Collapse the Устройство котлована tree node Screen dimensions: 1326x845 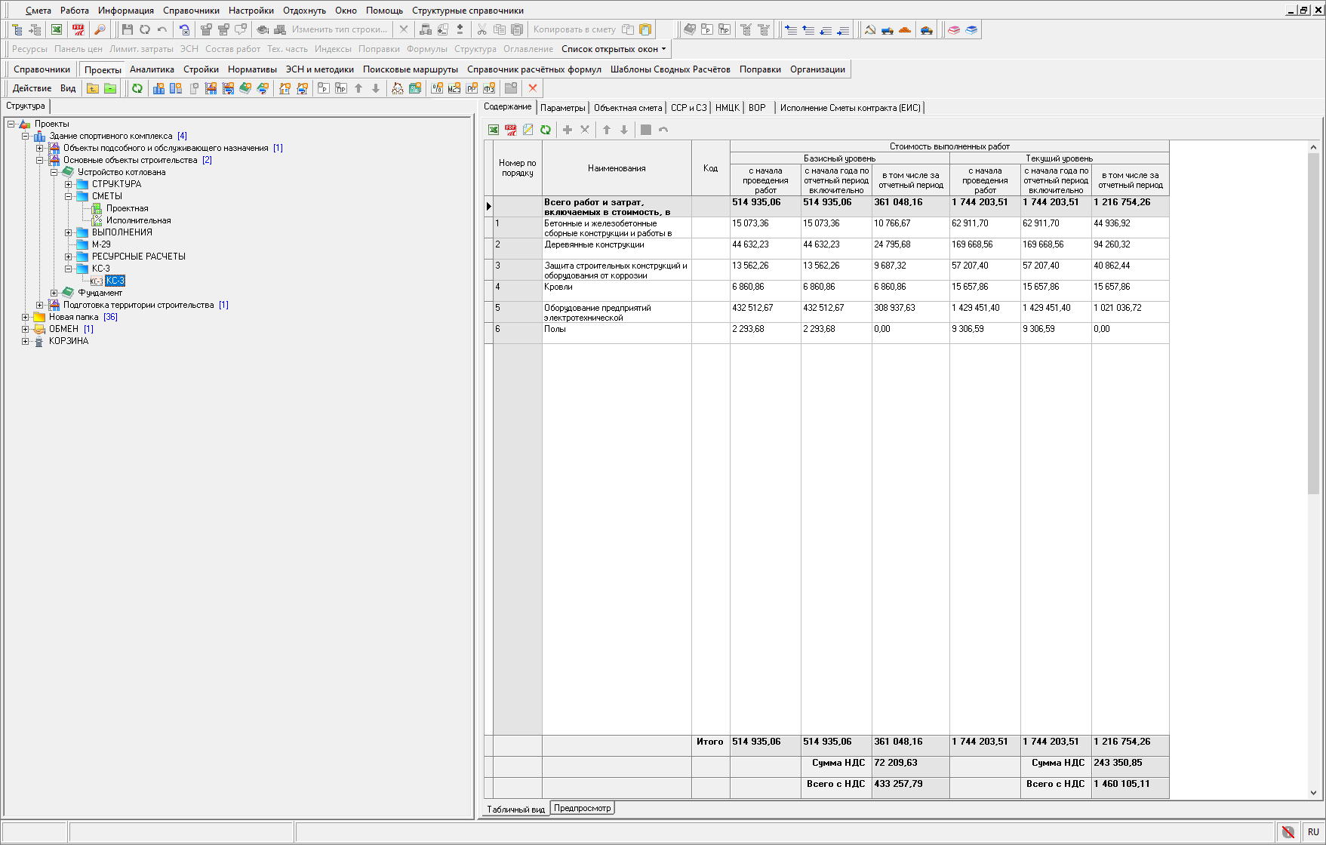pyautogui.click(x=54, y=172)
